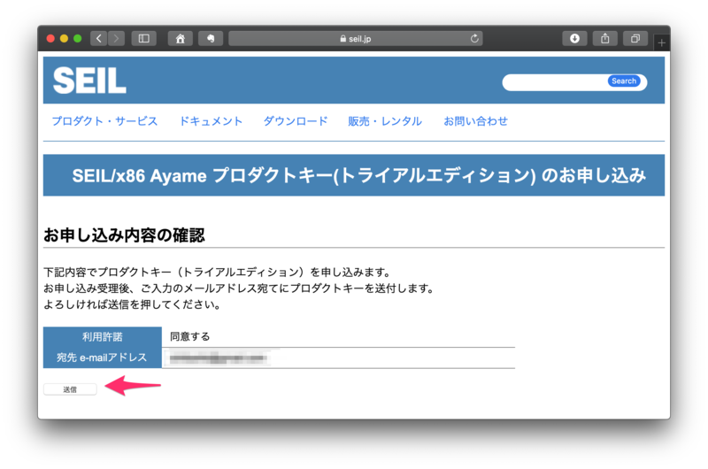Submit the form with 送信 button
The width and height of the screenshot is (708, 469).
pos(70,389)
